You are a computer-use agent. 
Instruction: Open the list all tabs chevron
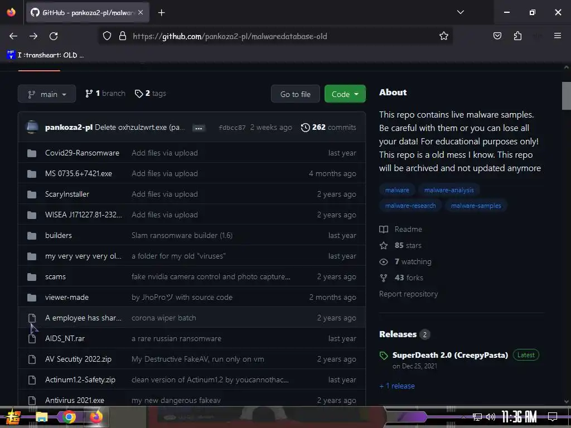point(460,12)
